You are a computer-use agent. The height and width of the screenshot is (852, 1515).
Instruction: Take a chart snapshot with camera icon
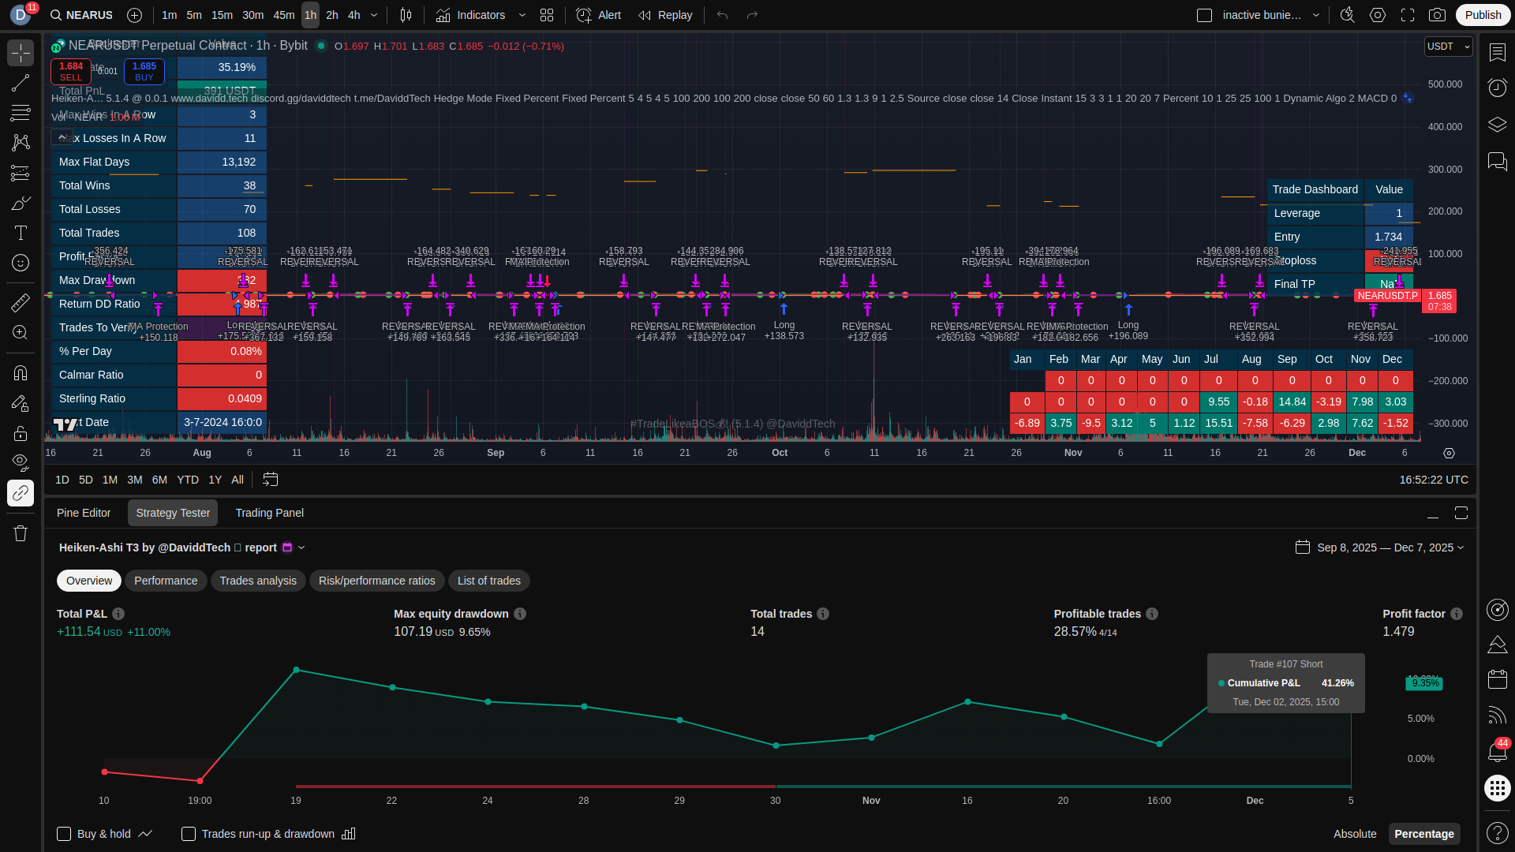1437,15
